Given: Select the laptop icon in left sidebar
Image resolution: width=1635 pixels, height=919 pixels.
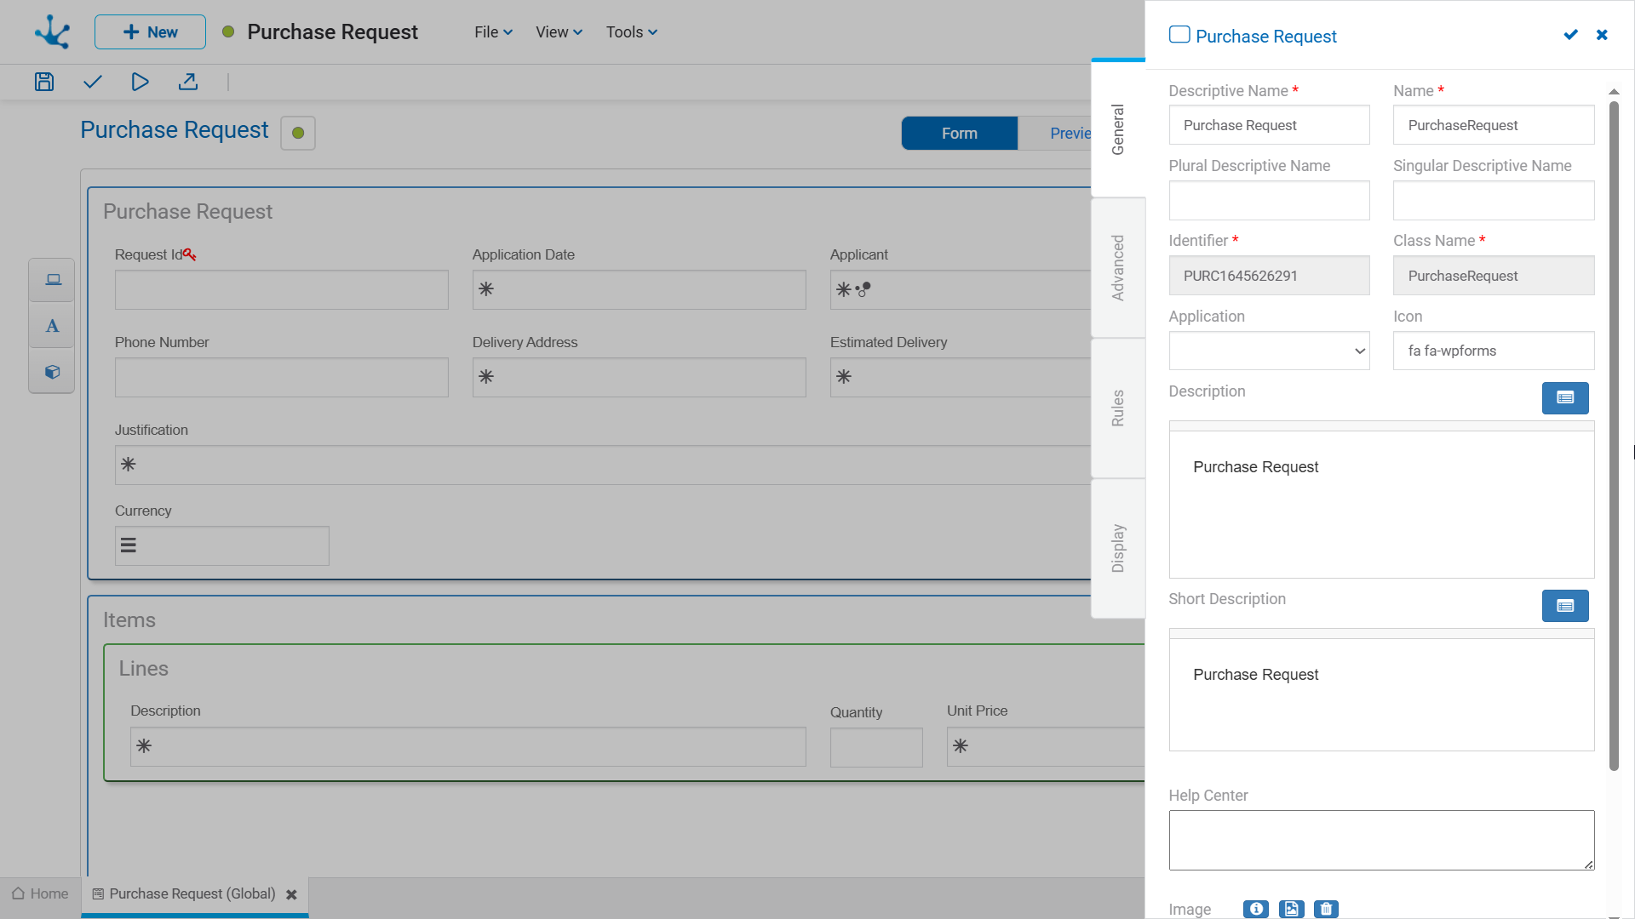Looking at the screenshot, I should point(53,280).
